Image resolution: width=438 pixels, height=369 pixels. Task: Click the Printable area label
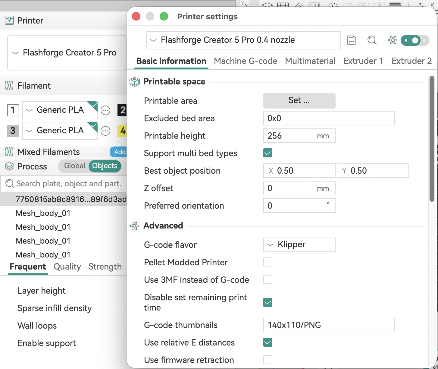[x=171, y=101]
